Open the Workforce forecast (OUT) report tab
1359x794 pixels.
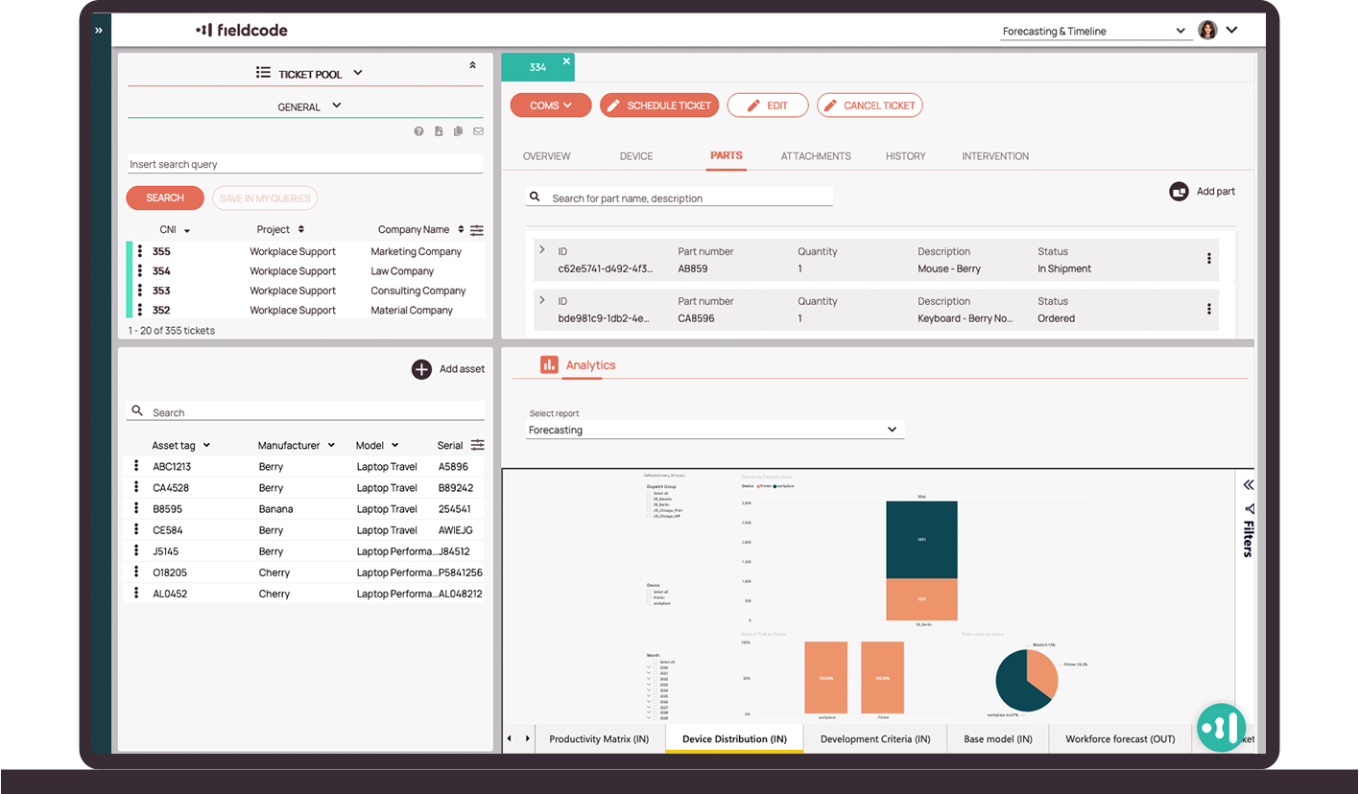(x=1119, y=739)
